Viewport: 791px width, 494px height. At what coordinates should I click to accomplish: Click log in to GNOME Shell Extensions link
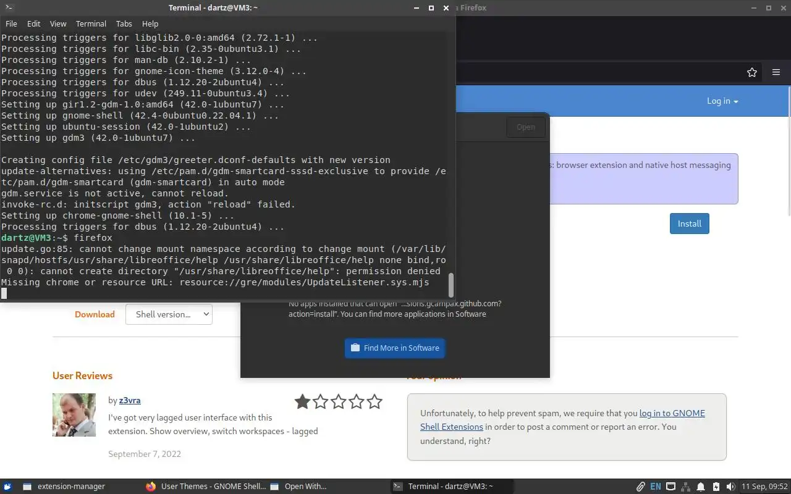tap(562, 420)
